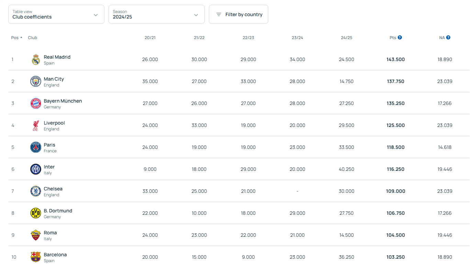This screenshot has height=269, width=474.
Task: Open the Barcelona club link
Action: click(55, 255)
